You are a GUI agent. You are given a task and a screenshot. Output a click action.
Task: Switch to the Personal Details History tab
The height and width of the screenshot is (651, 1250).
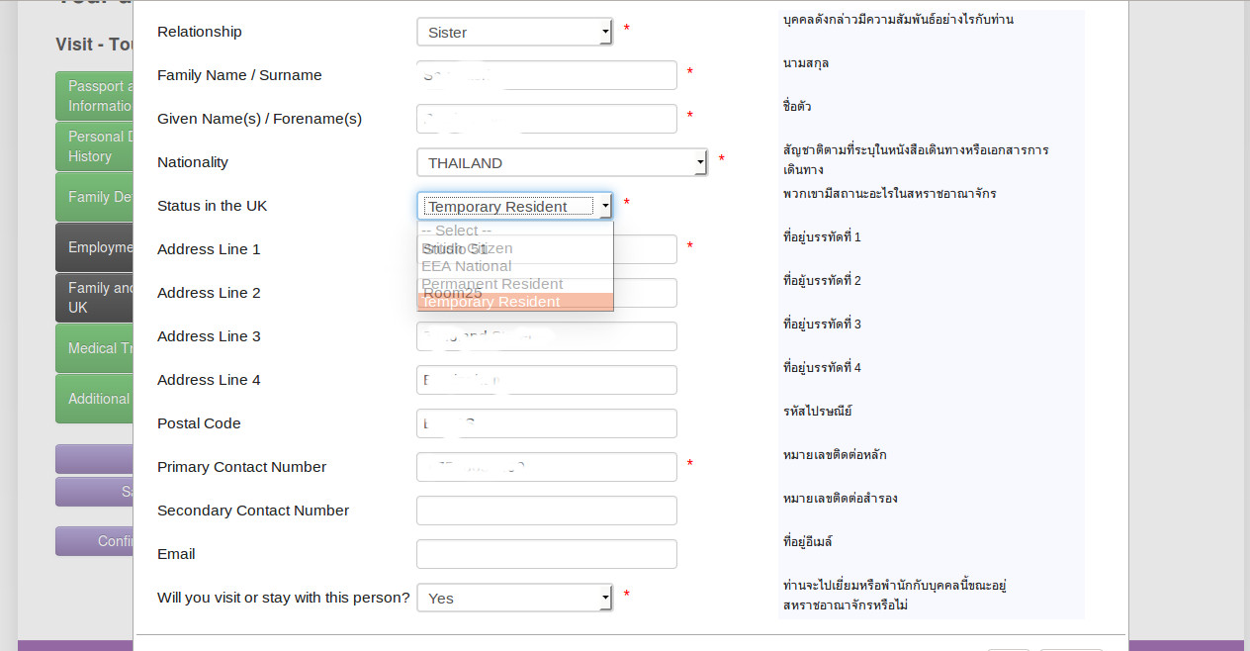(x=96, y=146)
